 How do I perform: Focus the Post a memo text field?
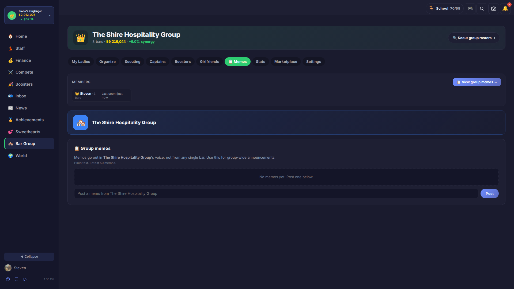pos(276,193)
